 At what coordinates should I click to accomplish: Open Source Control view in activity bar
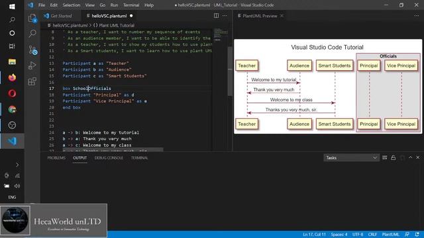click(32, 50)
